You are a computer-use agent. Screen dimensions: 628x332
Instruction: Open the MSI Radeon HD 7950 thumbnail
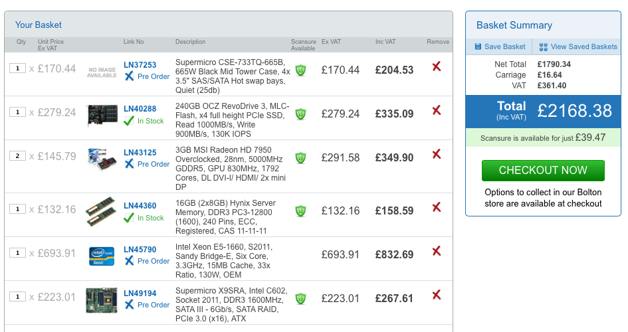102,159
